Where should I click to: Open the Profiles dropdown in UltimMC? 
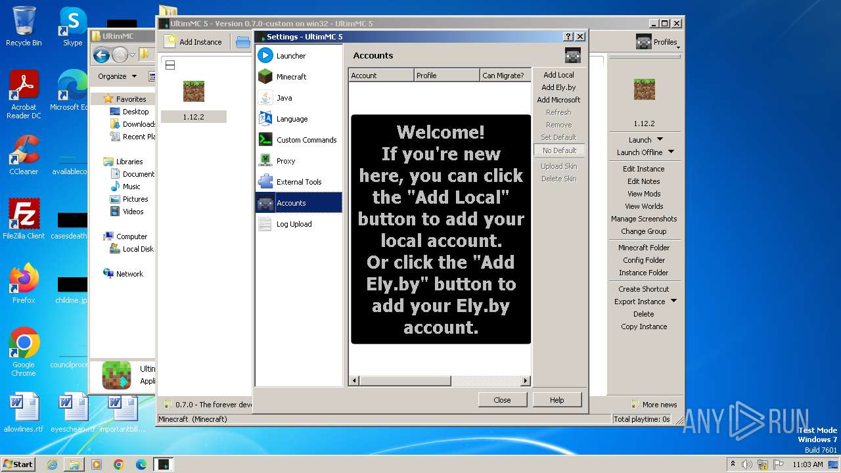coord(658,42)
